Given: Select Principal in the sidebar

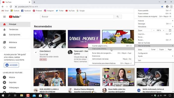Looking at the screenshot, I should [x=15, y=24].
